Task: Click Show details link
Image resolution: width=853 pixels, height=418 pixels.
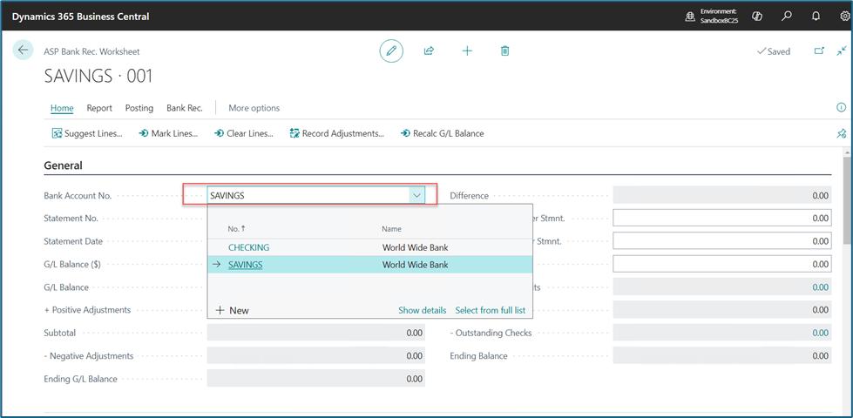Action: [423, 310]
